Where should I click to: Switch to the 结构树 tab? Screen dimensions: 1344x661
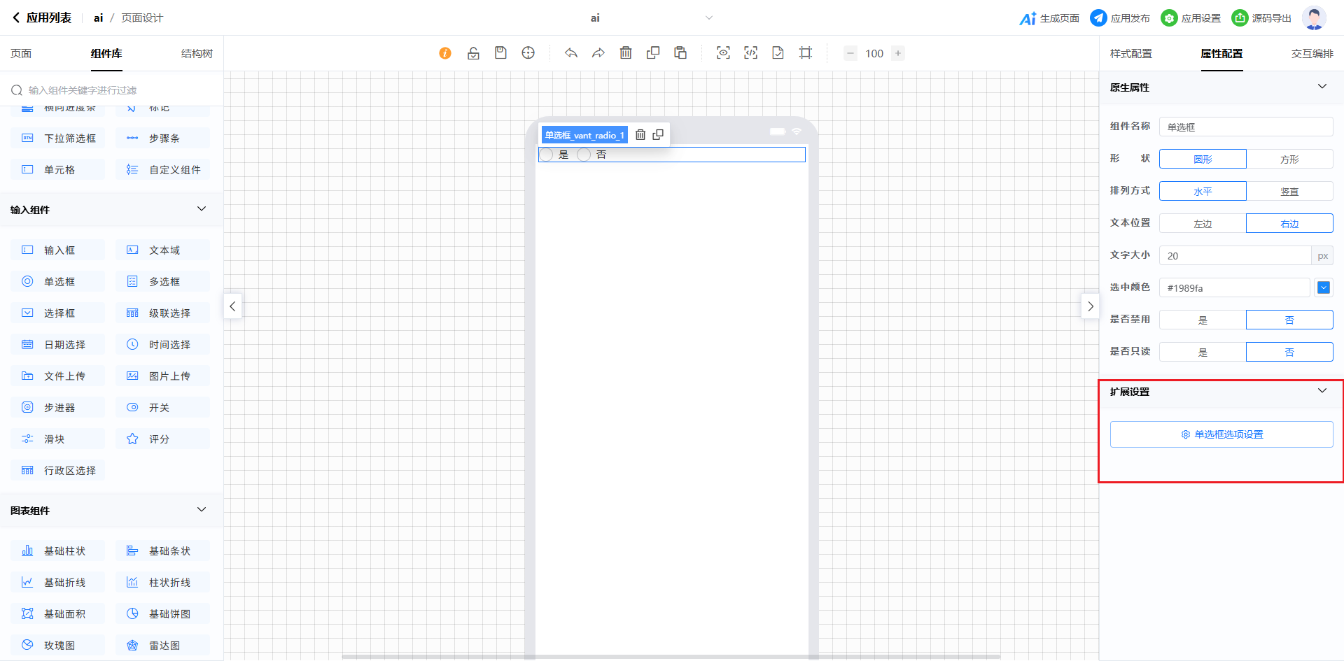pyautogui.click(x=197, y=54)
